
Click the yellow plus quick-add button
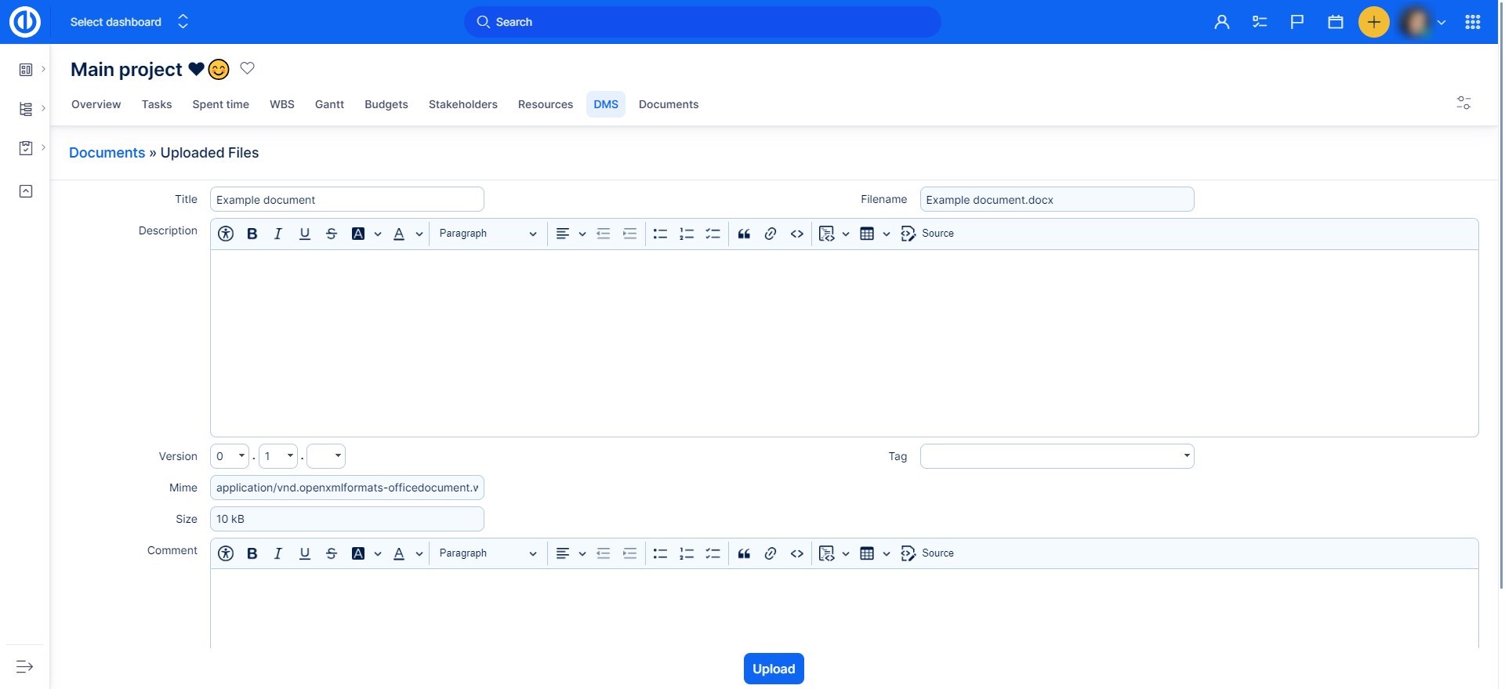click(1373, 22)
